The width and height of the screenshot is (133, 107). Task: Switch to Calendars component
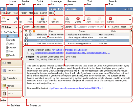coord(12,78)
